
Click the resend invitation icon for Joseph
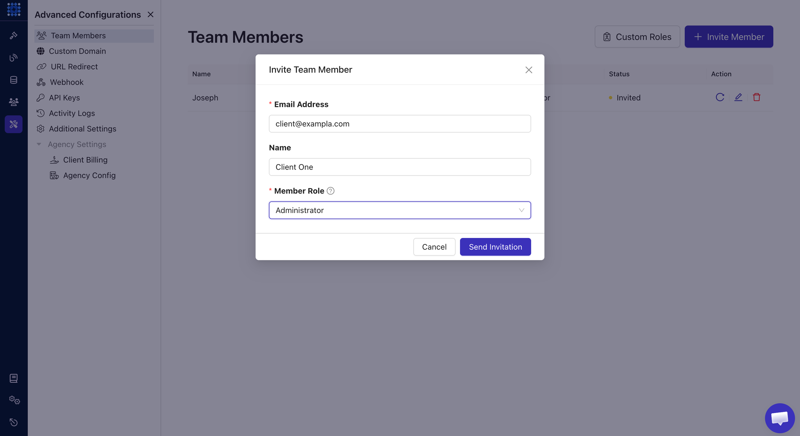tap(720, 97)
